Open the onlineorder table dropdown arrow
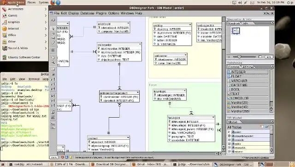This screenshot has height=167, width=295. pyautogui.click(x=140, y=44)
